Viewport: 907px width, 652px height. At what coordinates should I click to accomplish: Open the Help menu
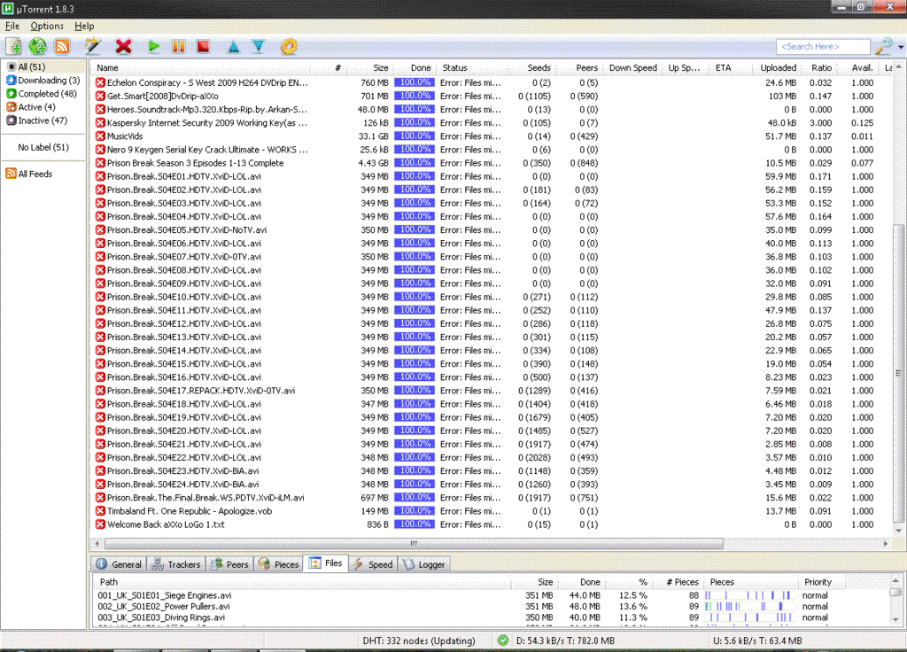click(x=84, y=26)
